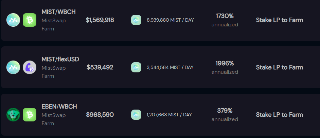Click the MIST token icon in MIST/flexUSD row
The width and height of the screenshot is (320, 138).
(13, 67)
